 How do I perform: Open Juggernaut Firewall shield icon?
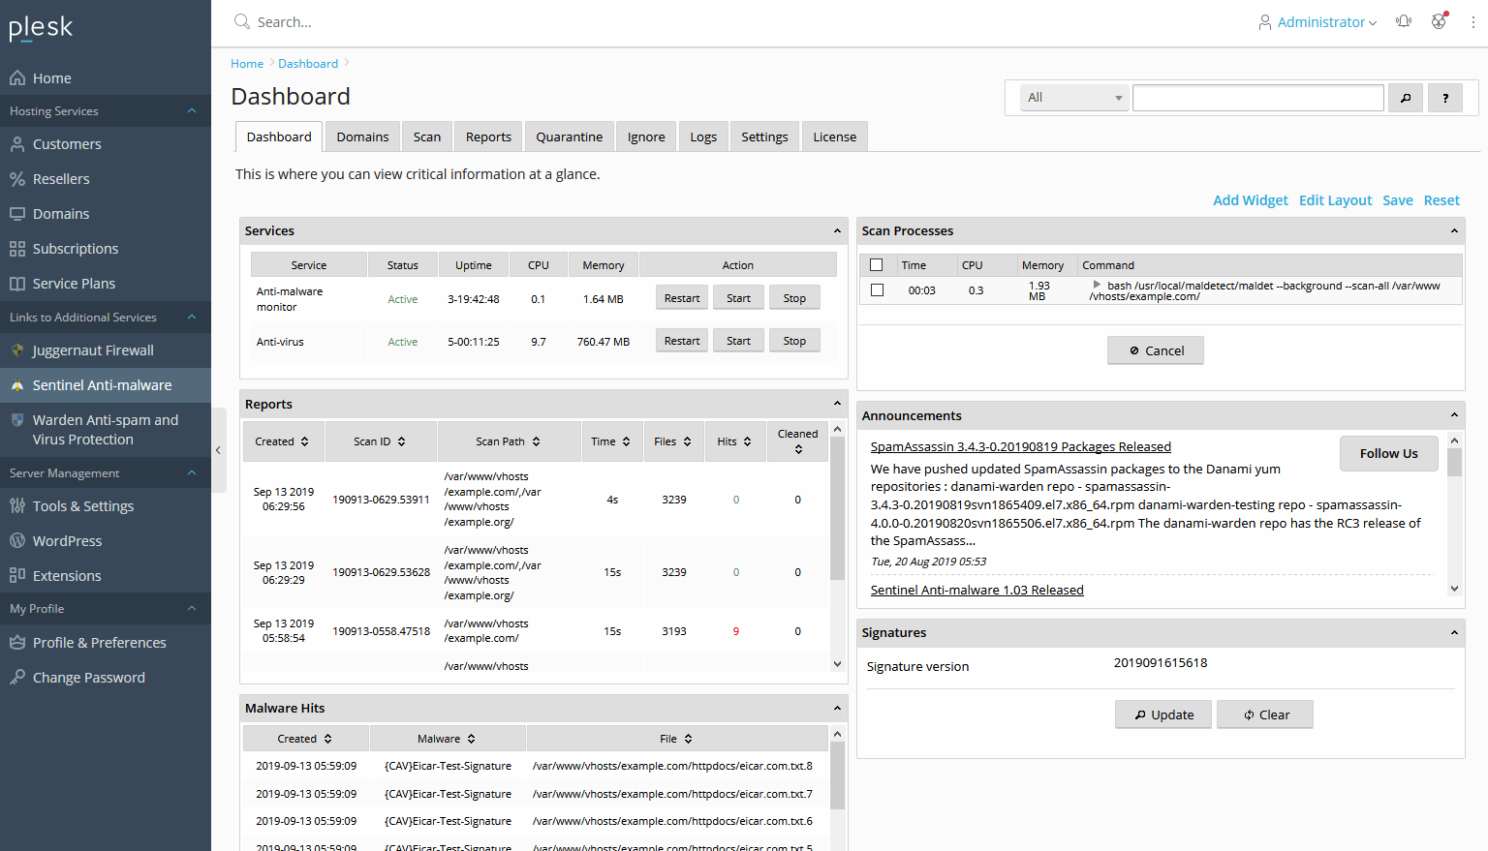(x=17, y=350)
